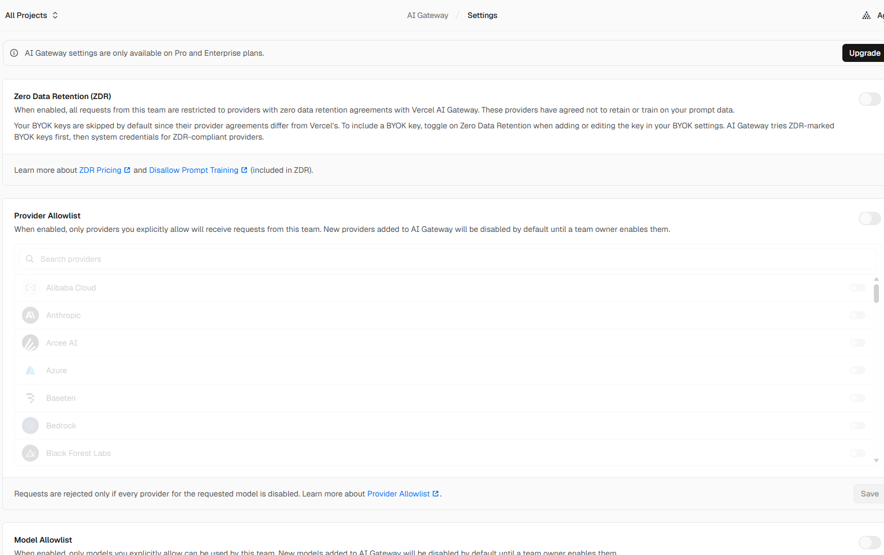884x555 pixels.
Task: Open the ZDR Pricing link
Action: (105, 170)
